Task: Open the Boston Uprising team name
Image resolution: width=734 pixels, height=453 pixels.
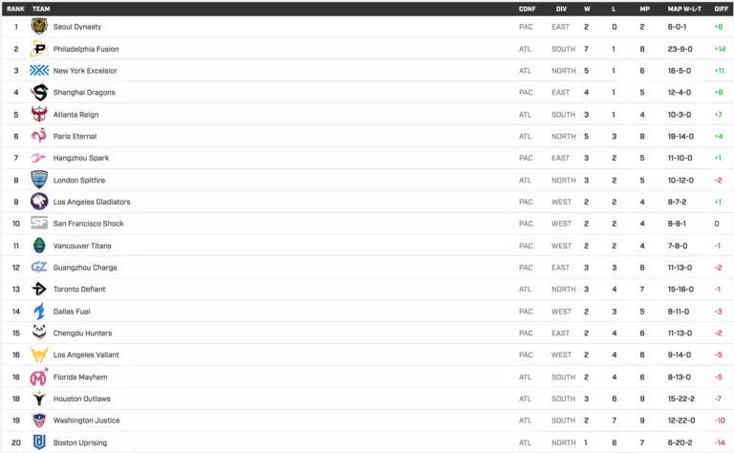Action: (x=80, y=442)
